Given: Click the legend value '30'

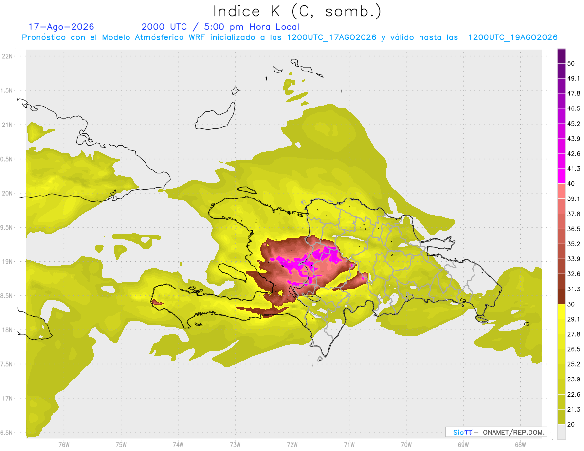Looking at the screenshot, I should point(571,304).
